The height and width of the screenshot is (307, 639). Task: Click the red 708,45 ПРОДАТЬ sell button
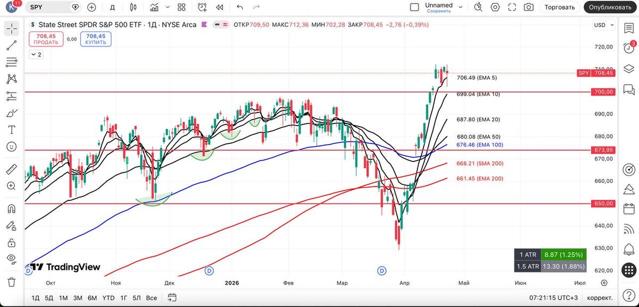(x=46, y=39)
